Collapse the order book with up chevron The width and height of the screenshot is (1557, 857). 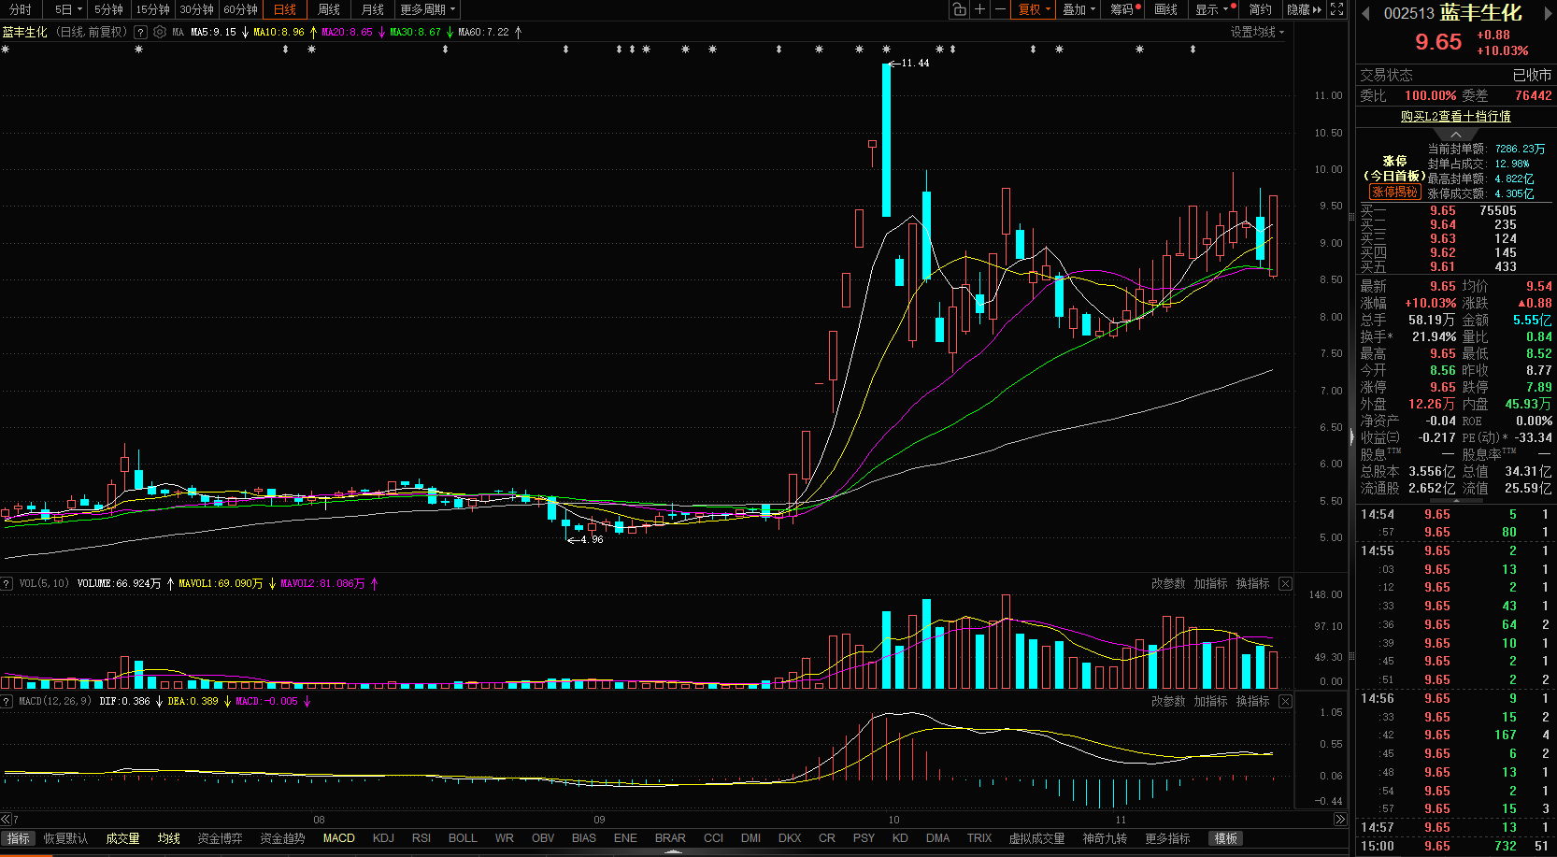[1455, 135]
